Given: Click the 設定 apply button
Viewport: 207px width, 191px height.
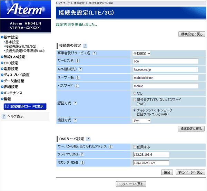Looking at the screenshot, I should point(167,172).
